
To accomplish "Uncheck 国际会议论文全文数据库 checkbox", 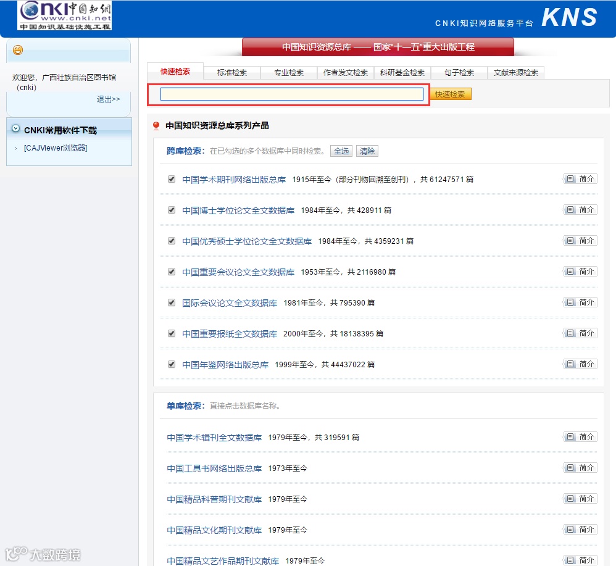I will pos(172,303).
